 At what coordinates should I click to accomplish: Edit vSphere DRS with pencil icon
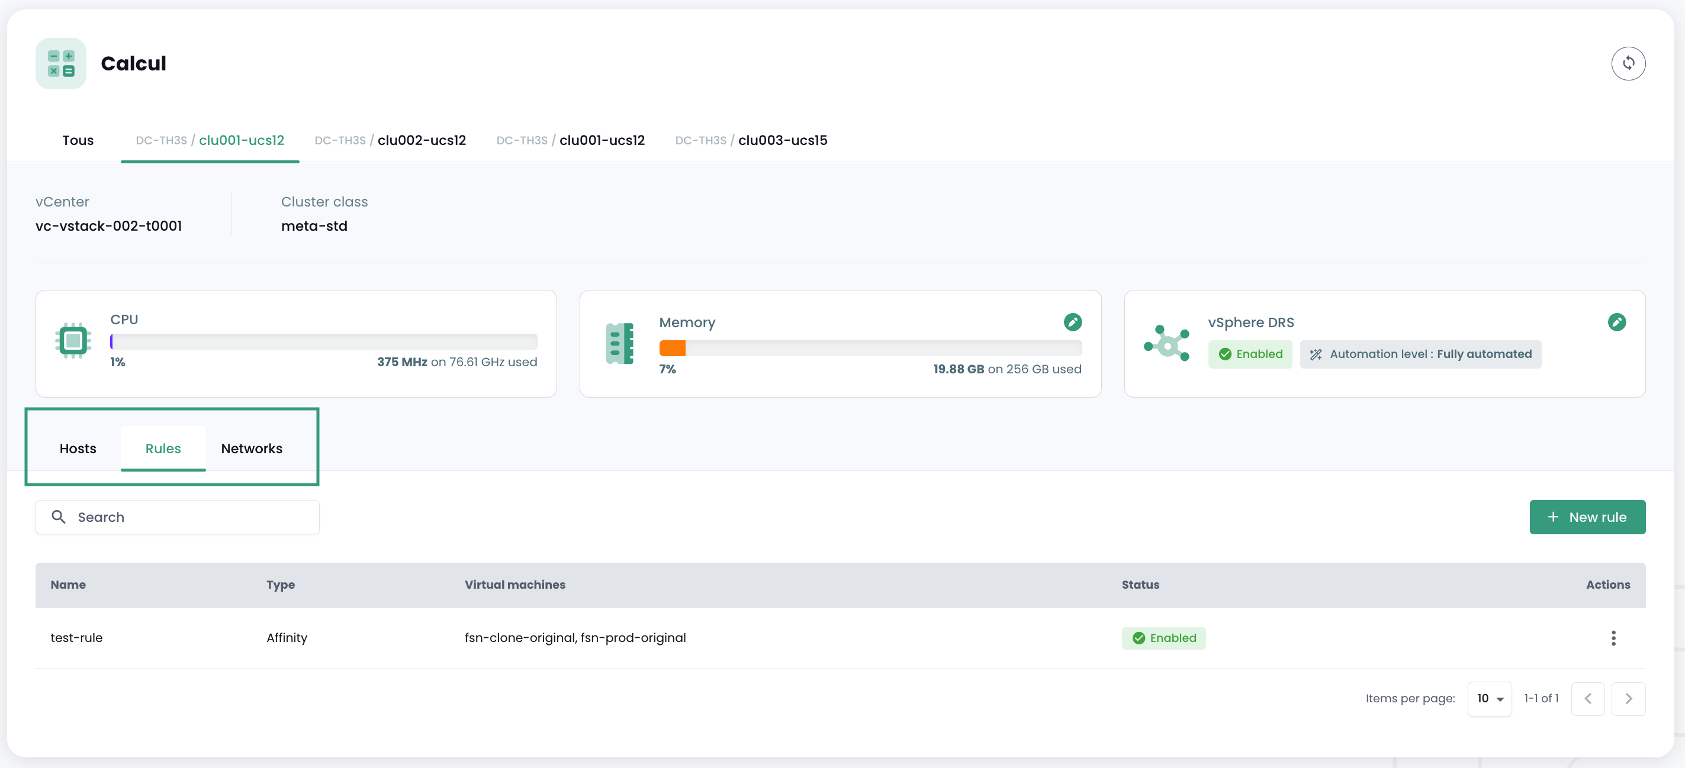(x=1616, y=322)
